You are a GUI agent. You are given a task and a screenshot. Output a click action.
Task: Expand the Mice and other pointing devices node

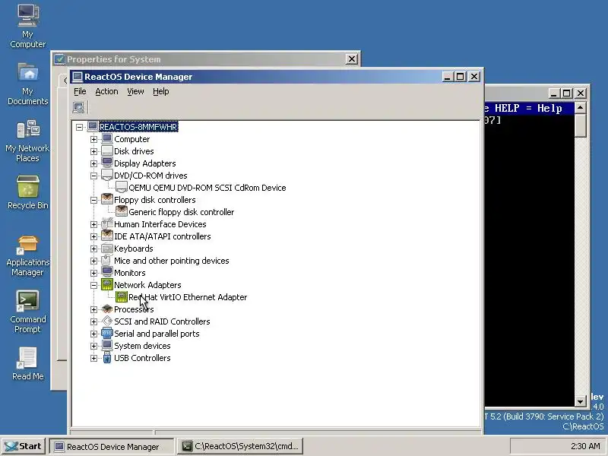tap(93, 261)
